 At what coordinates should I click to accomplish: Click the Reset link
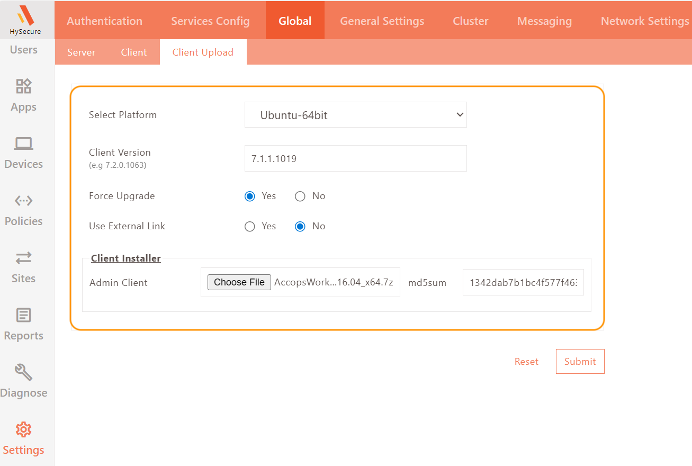tap(526, 362)
